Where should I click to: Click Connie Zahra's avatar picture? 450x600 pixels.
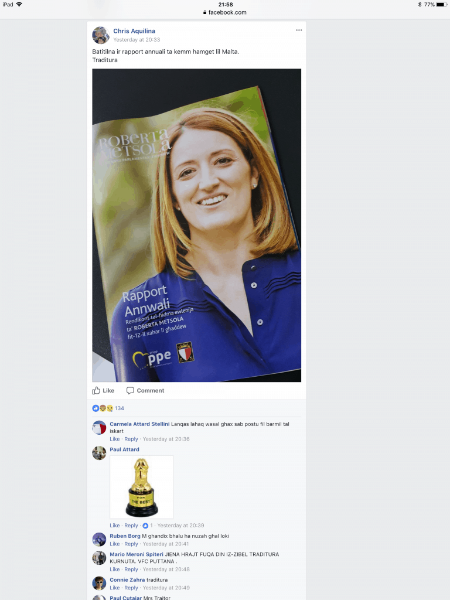[99, 583]
